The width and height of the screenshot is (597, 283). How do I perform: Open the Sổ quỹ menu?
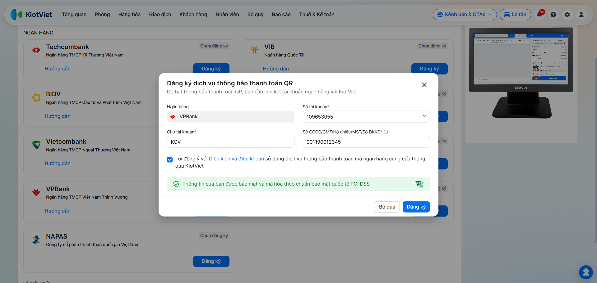click(x=256, y=15)
